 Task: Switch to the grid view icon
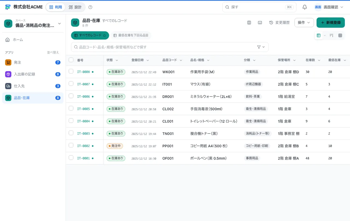(x=340, y=35)
